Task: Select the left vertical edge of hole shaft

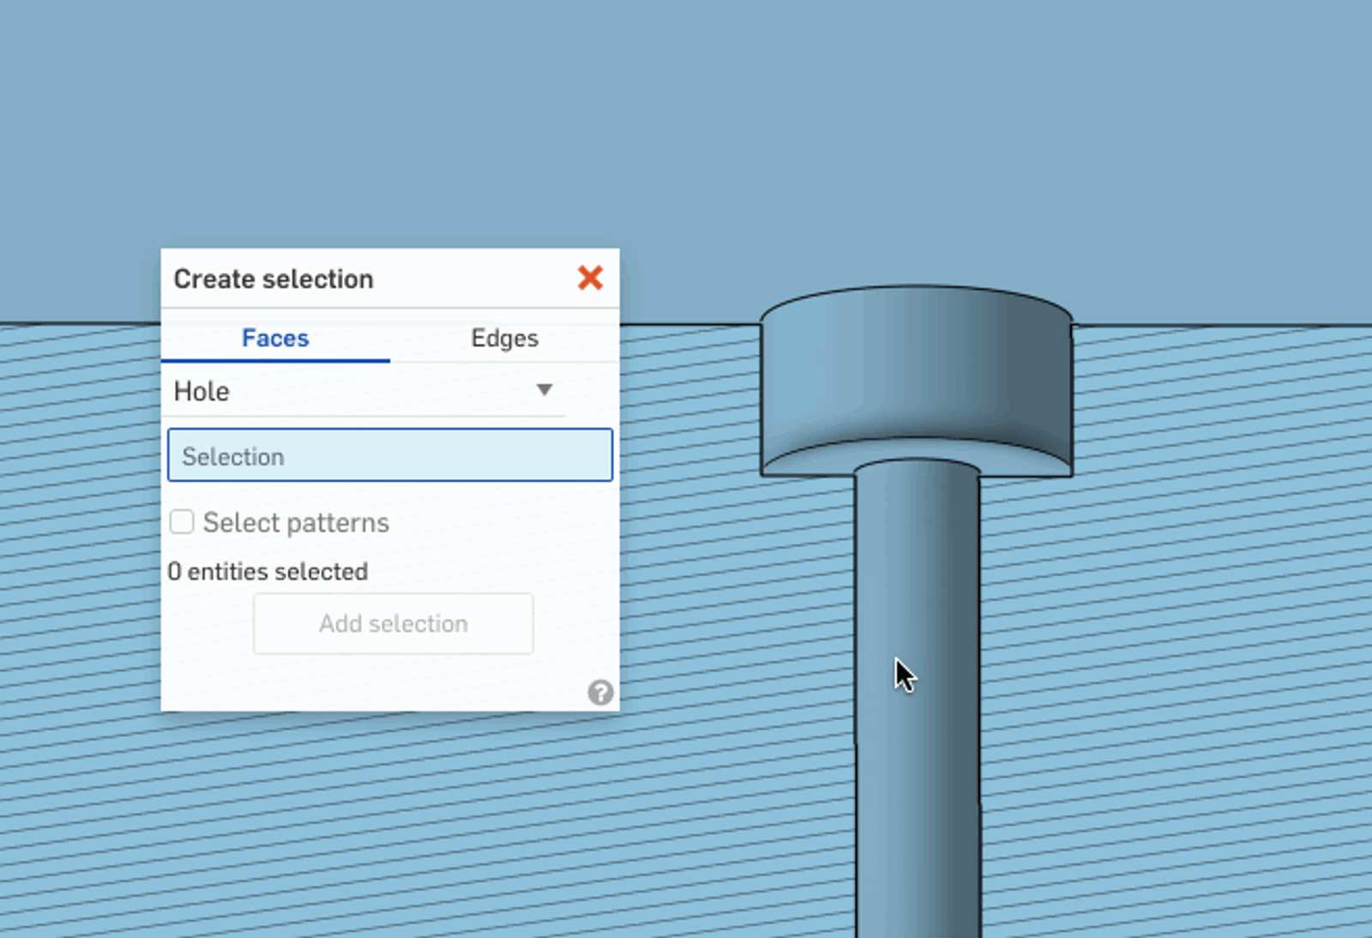Action: (x=856, y=686)
